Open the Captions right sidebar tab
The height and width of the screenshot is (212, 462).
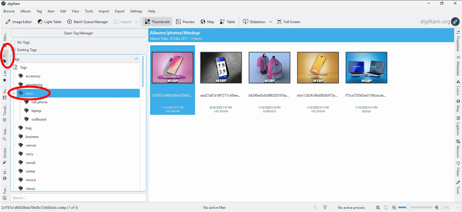coord(458,126)
